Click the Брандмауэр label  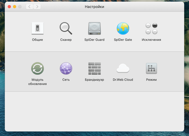[x=94, y=80]
